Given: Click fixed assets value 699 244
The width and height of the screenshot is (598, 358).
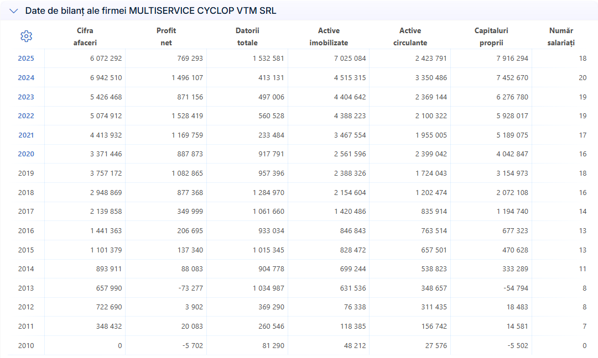Looking at the screenshot, I should point(353,269).
